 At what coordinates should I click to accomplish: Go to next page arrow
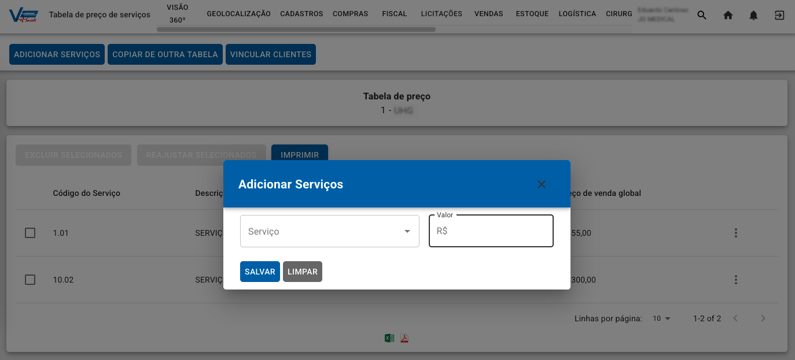(x=763, y=318)
